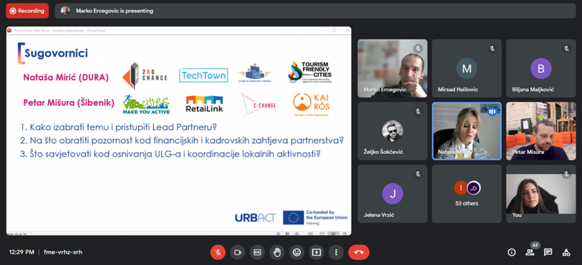
Task: Open the in-call chat panel
Action: pyautogui.click(x=548, y=252)
